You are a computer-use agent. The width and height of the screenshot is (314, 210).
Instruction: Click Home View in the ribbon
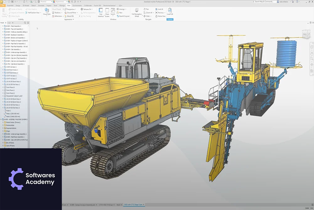160,16
